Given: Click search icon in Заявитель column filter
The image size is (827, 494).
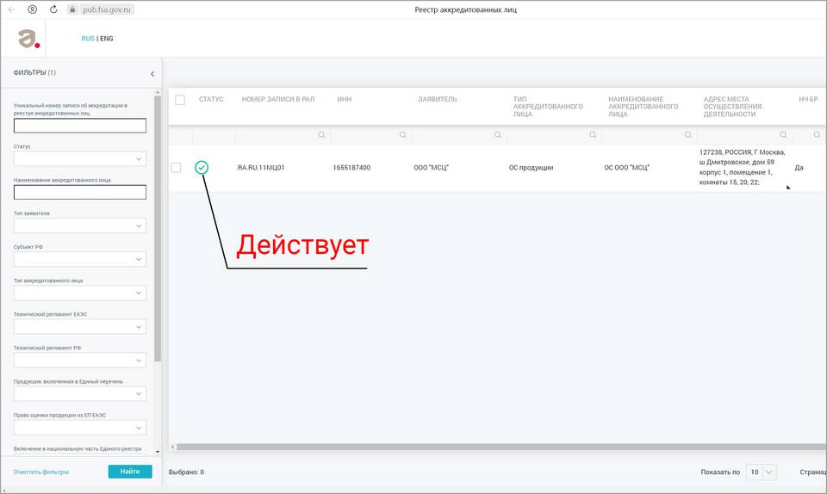Looking at the screenshot, I should (x=498, y=135).
